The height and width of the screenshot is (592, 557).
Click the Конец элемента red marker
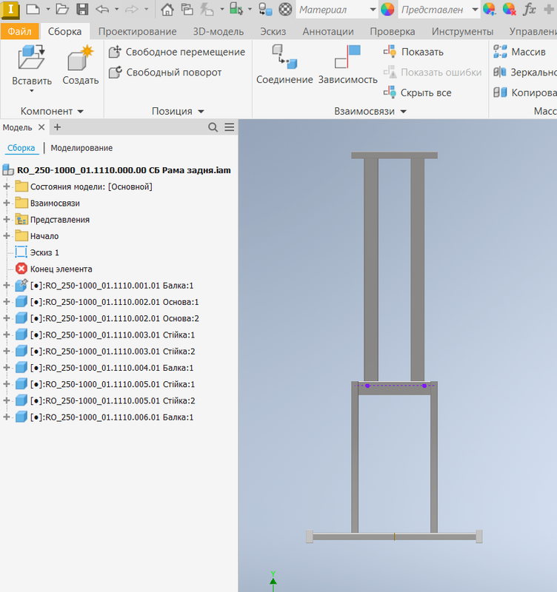tap(21, 269)
